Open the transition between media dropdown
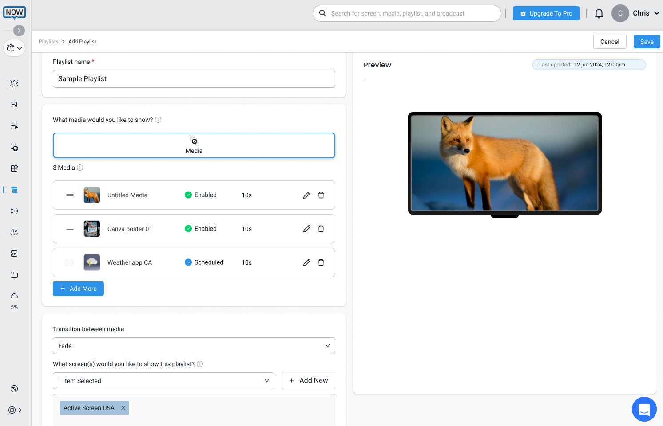Screen dimensions: 663x426 (194, 346)
